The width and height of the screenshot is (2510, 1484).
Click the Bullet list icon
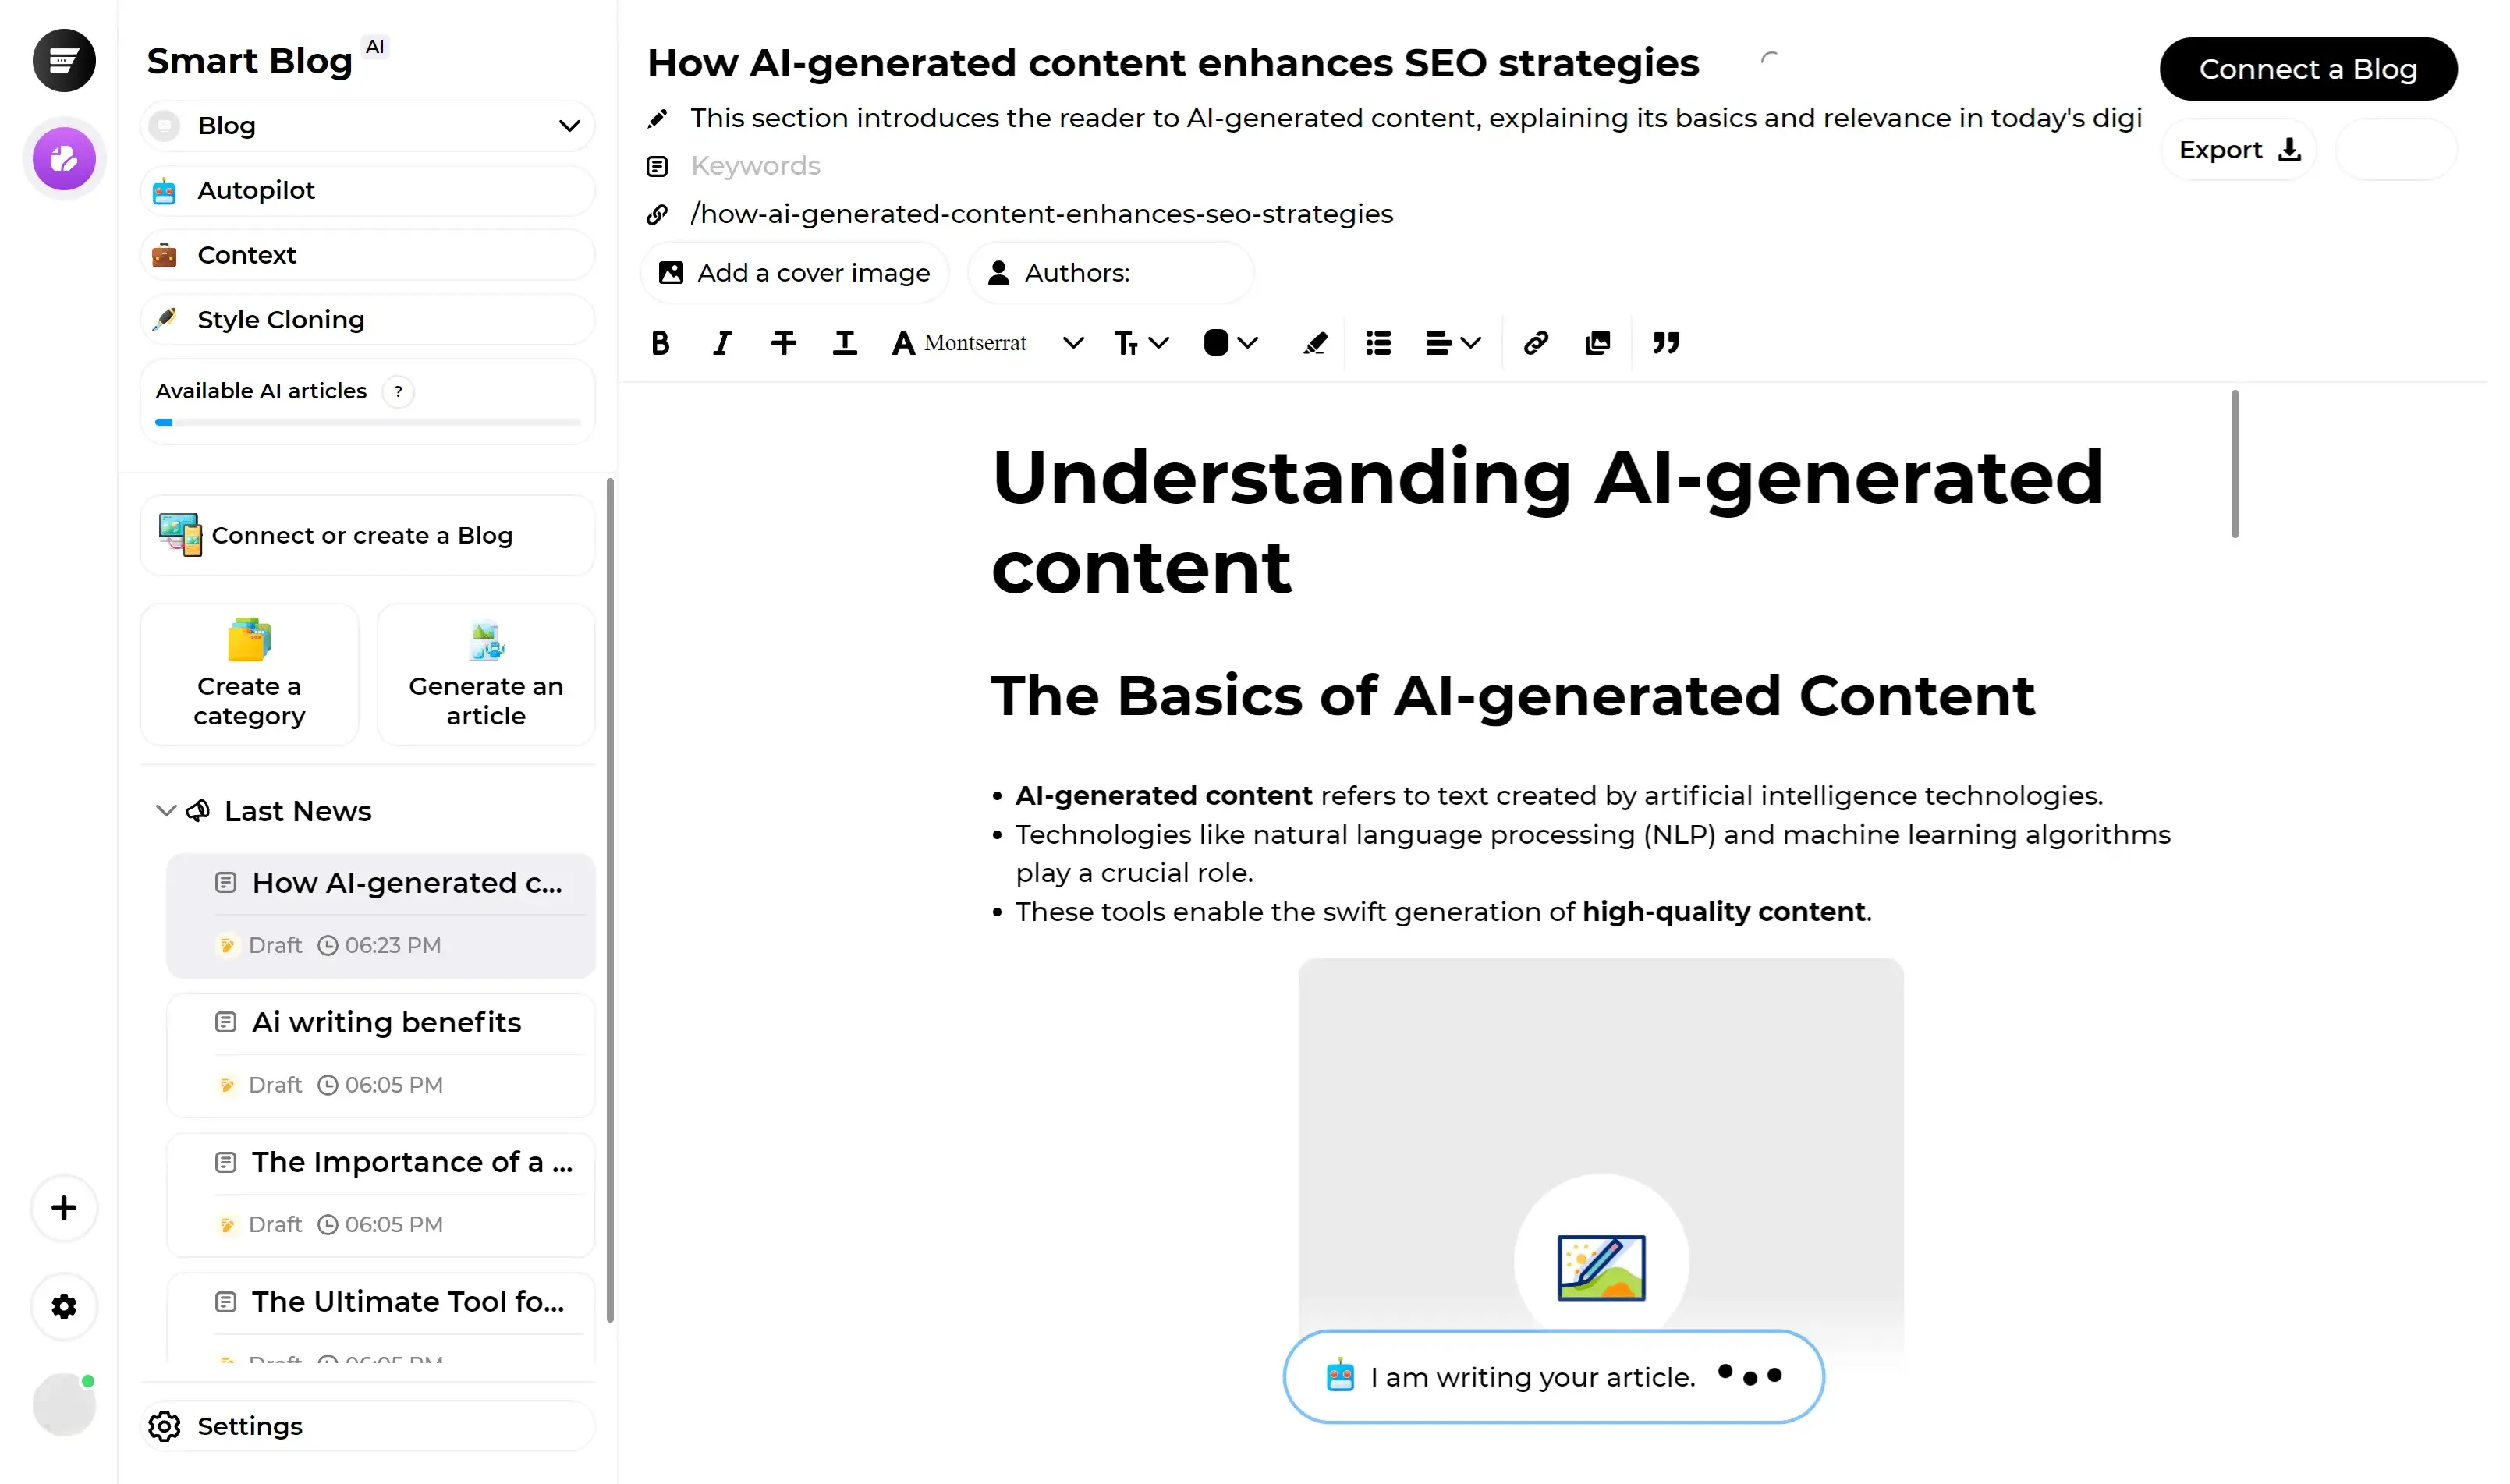tap(1380, 343)
